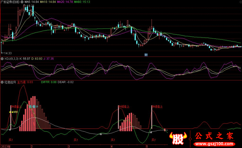The image size is (242, 148).
Task: Click the 买↑ buy signal near May
Action: click(x=154, y=140)
